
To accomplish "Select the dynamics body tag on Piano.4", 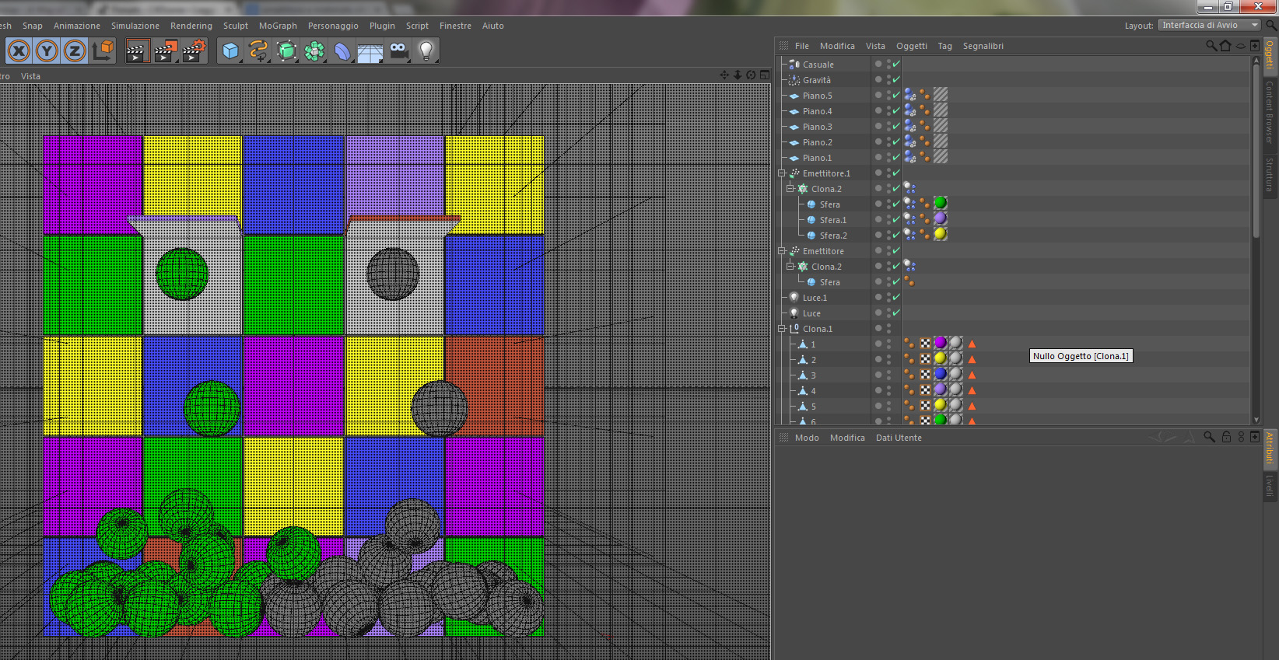I will (909, 110).
